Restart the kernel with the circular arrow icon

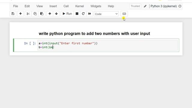[x=83, y=14]
